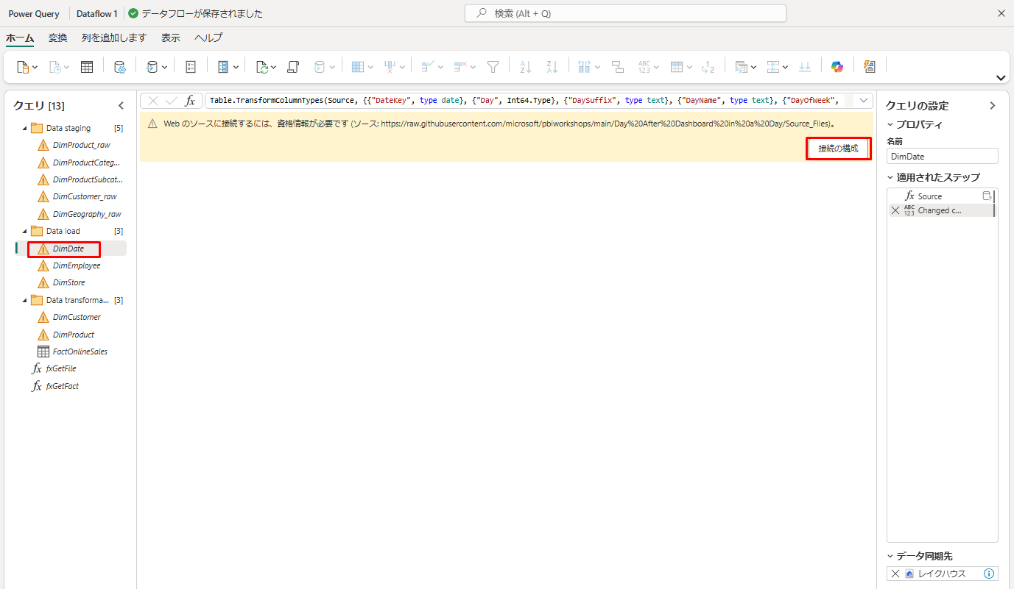
Task: Open the 列を追加します tab
Action: point(114,38)
